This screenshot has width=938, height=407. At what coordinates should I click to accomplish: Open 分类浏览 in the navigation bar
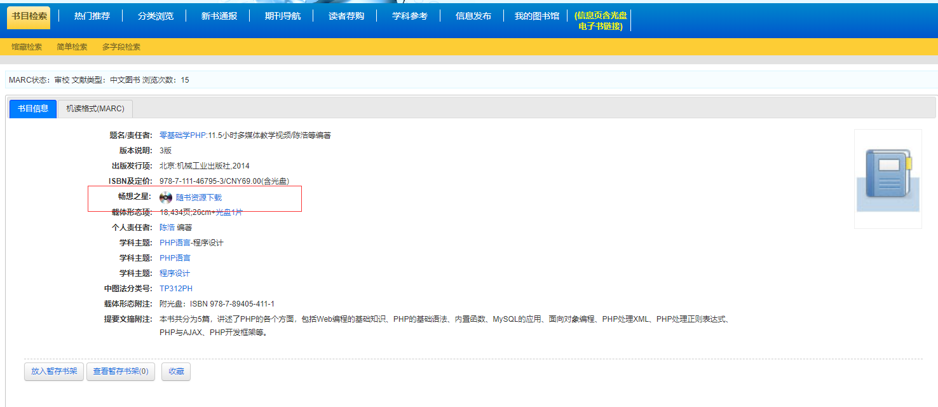(x=156, y=17)
